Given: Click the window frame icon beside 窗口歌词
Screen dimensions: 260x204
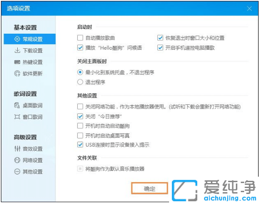Looking at the screenshot, I should [x=17, y=117].
